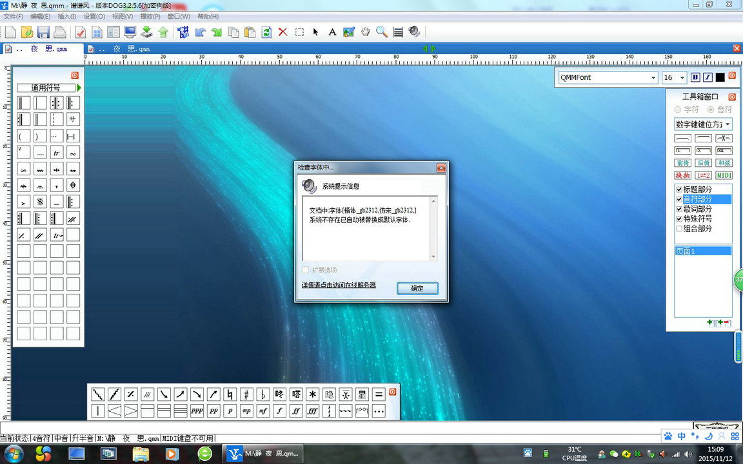Select the dashed rectangle selection tool
The width and height of the screenshot is (743, 464).
point(299,32)
